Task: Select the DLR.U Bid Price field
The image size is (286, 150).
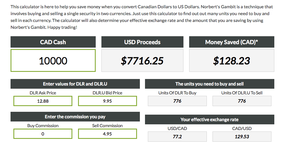Action: (x=107, y=101)
